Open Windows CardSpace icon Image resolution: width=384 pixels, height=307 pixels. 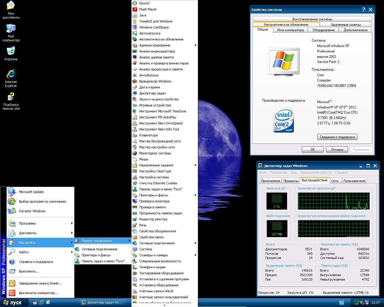[135, 27]
